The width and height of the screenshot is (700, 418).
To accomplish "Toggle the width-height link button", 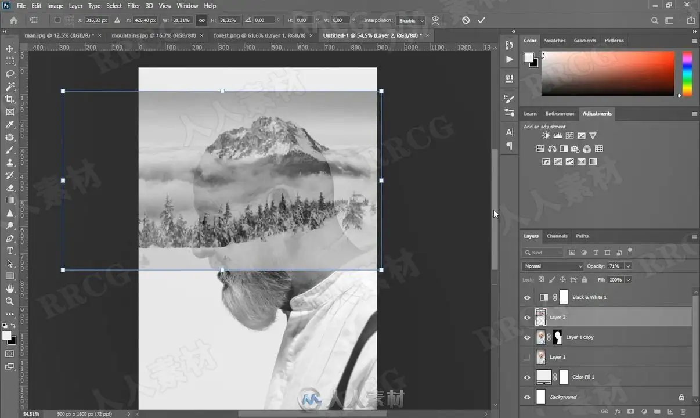I will click(x=202, y=20).
